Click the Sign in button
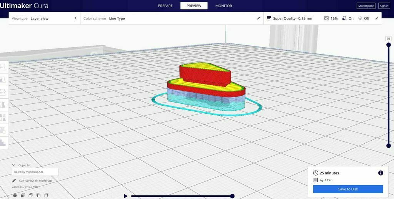This screenshot has height=199, width=394. (x=384, y=6)
